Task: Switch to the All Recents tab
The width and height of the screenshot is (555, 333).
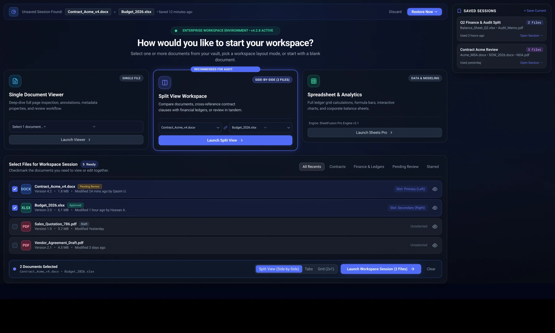Action: coord(312,167)
